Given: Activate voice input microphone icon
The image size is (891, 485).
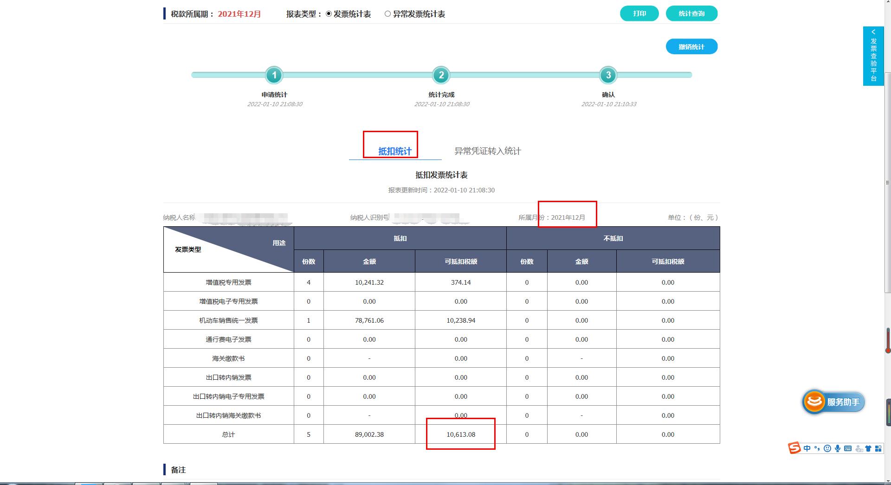Looking at the screenshot, I should [837, 448].
